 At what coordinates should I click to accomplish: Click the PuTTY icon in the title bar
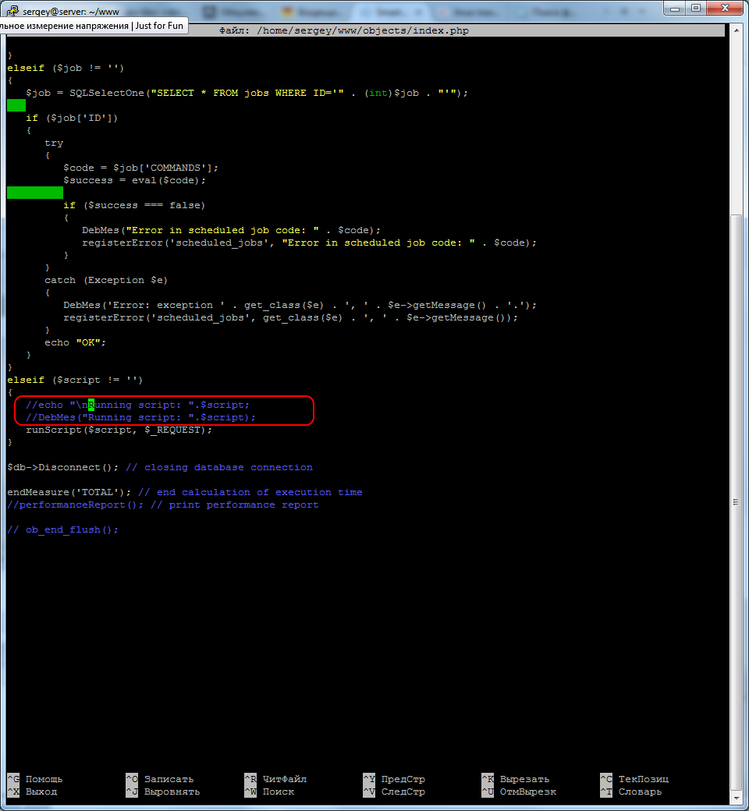click(x=12, y=10)
